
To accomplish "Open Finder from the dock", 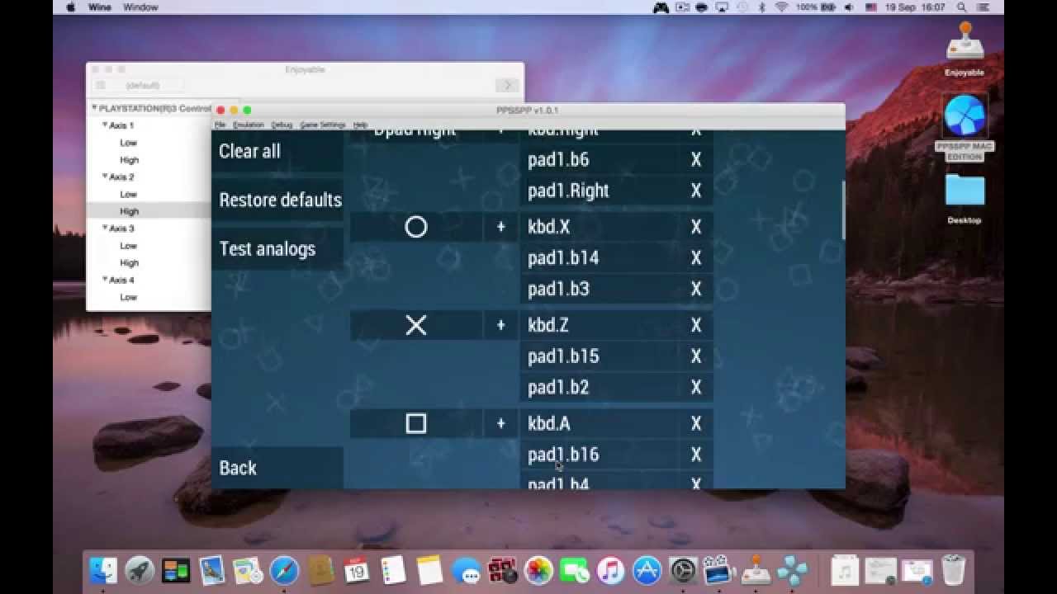I will click(x=104, y=570).
